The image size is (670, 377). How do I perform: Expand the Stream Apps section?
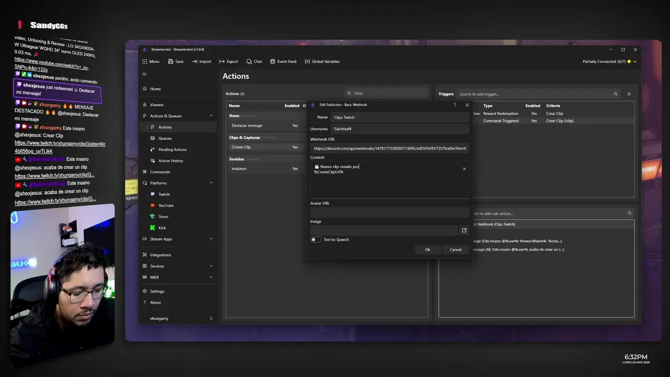(x=211, y=239)
